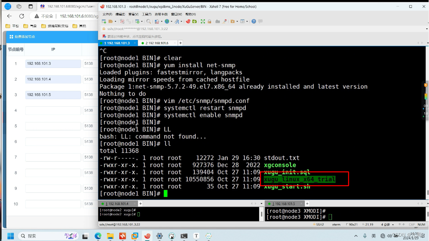Screen dimensions: 429x241
Task: Click the New Session icon in Xshell toolbar
Action: (x=104, y=21)
